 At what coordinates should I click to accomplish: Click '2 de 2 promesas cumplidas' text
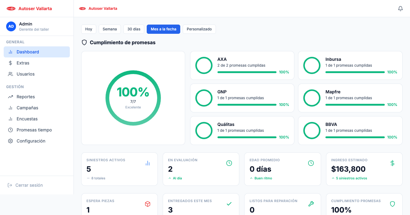(x=241, y=65)
